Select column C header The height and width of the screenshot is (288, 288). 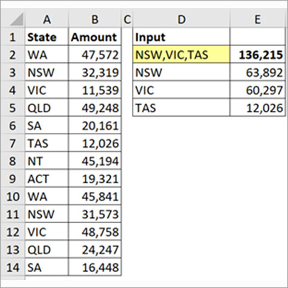(127, 19)
